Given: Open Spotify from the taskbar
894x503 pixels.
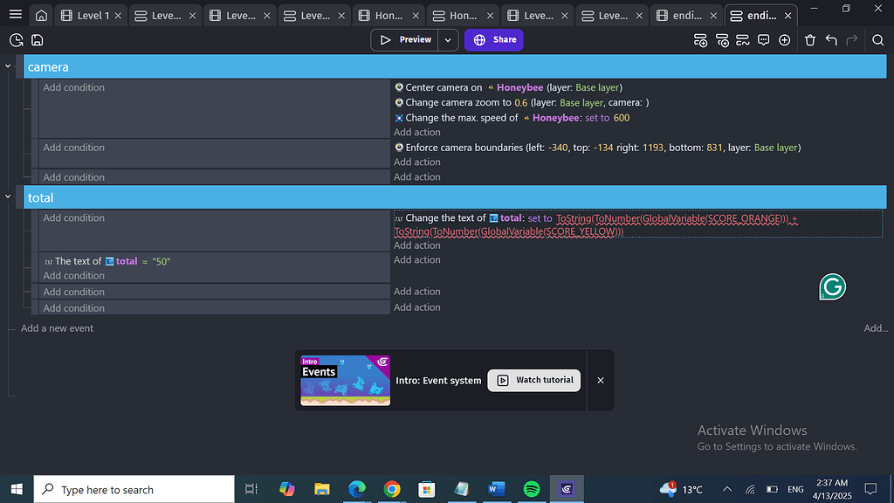Looking at the screenshot, I should (x=532, y=489).
